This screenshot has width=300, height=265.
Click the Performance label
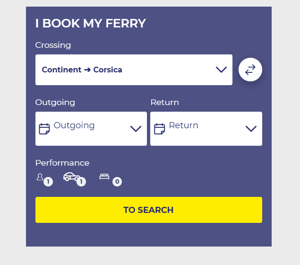tap(62, 163)
